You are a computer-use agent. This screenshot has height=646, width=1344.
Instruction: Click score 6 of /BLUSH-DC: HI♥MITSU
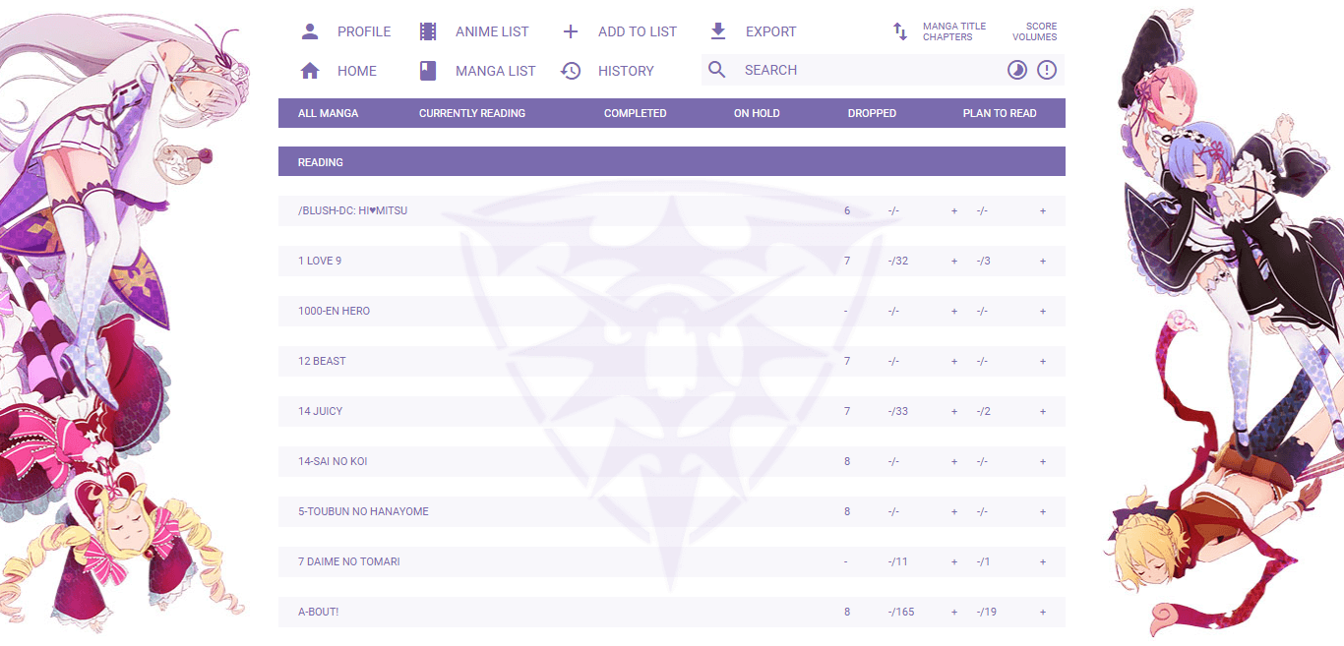click(847, 210)
